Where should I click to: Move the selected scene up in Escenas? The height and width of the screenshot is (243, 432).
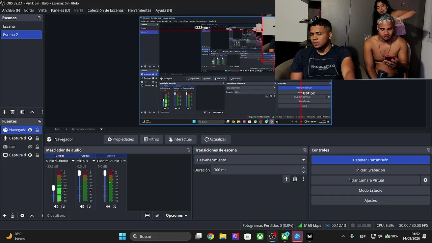click(32, 112)
